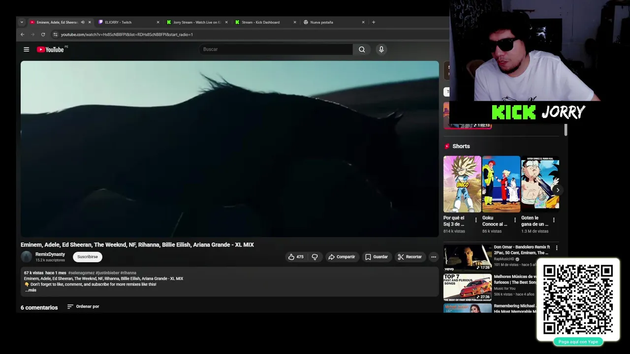Screen dimensions: 630x354
Task: Open options menu for 'Por qué el Ssj 3' short
Action: point(476,220)
